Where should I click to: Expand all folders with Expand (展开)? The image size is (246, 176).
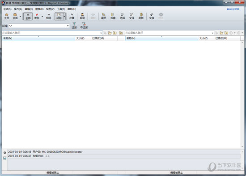click(104, 16)
